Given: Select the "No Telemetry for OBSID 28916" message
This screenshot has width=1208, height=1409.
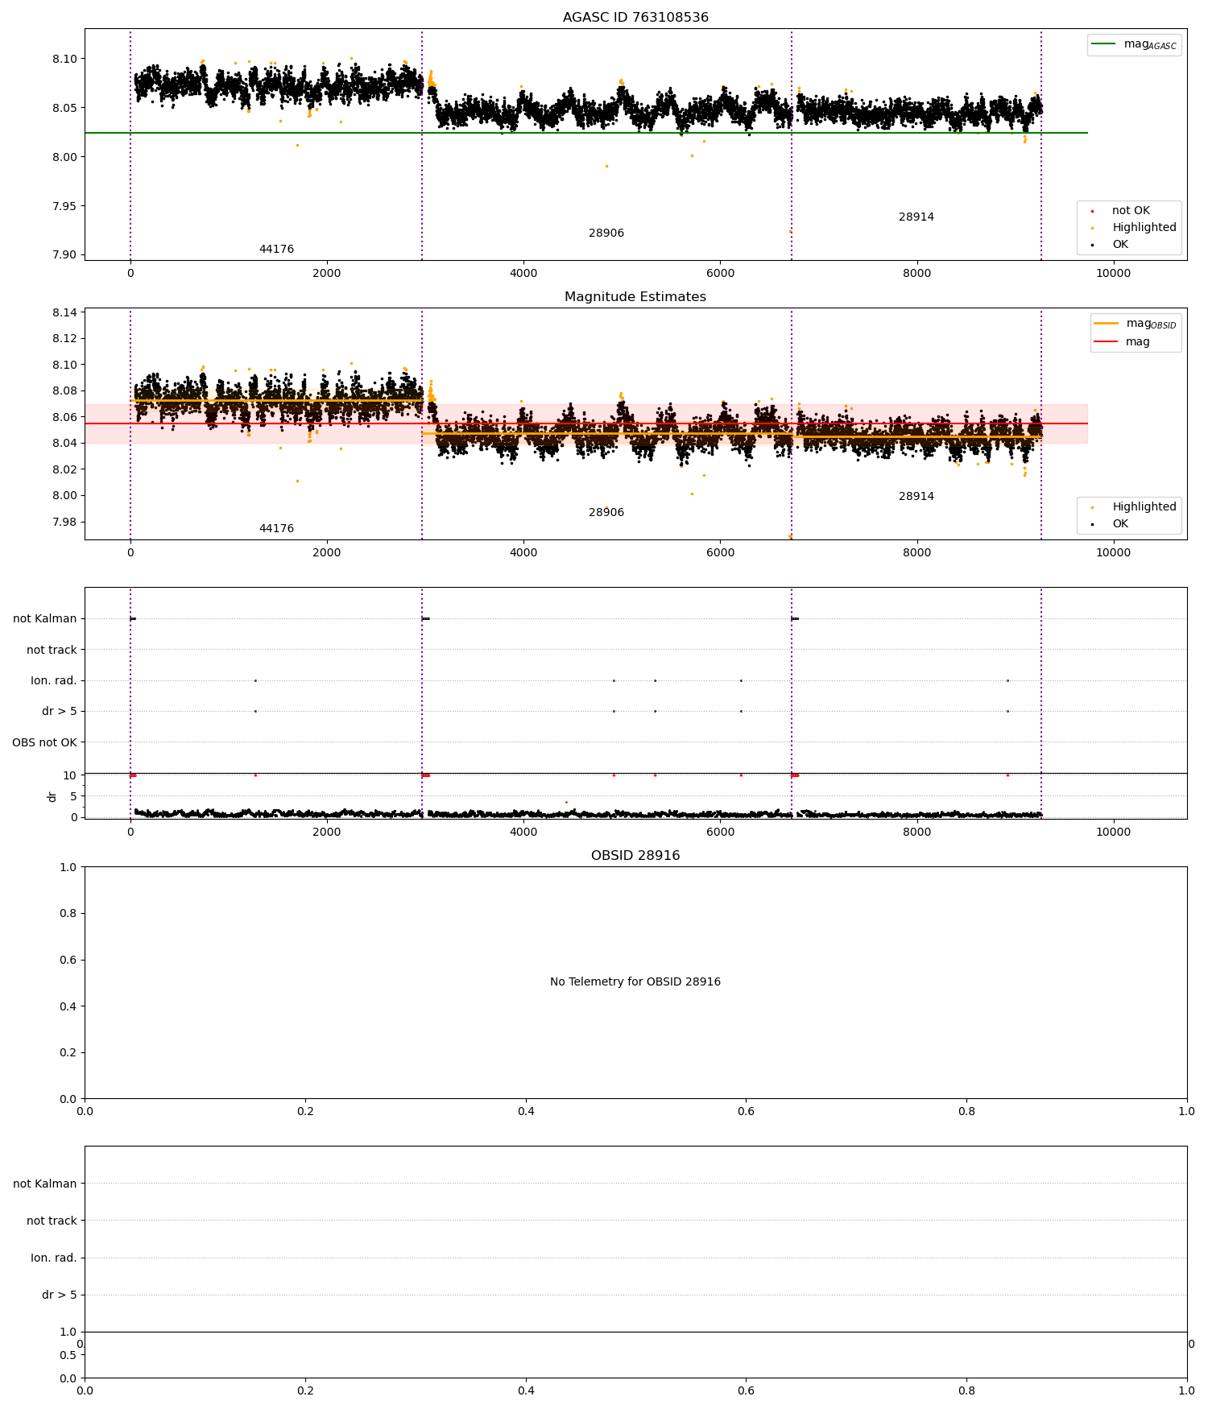Looking at the screenshot, I should click(635, 982).
